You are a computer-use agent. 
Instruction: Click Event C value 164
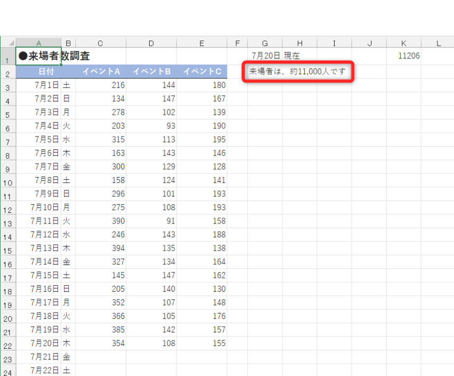202,262
